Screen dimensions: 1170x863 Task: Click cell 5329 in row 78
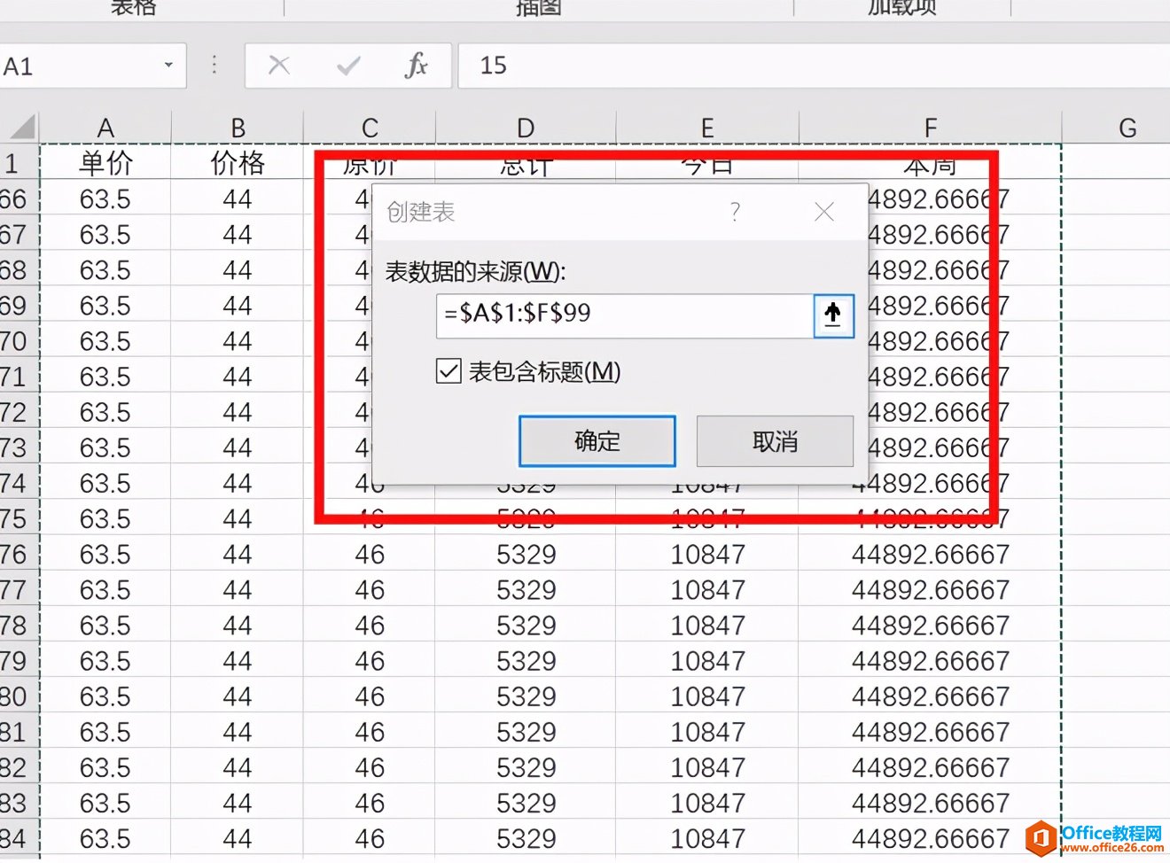[x=526, y=626]
